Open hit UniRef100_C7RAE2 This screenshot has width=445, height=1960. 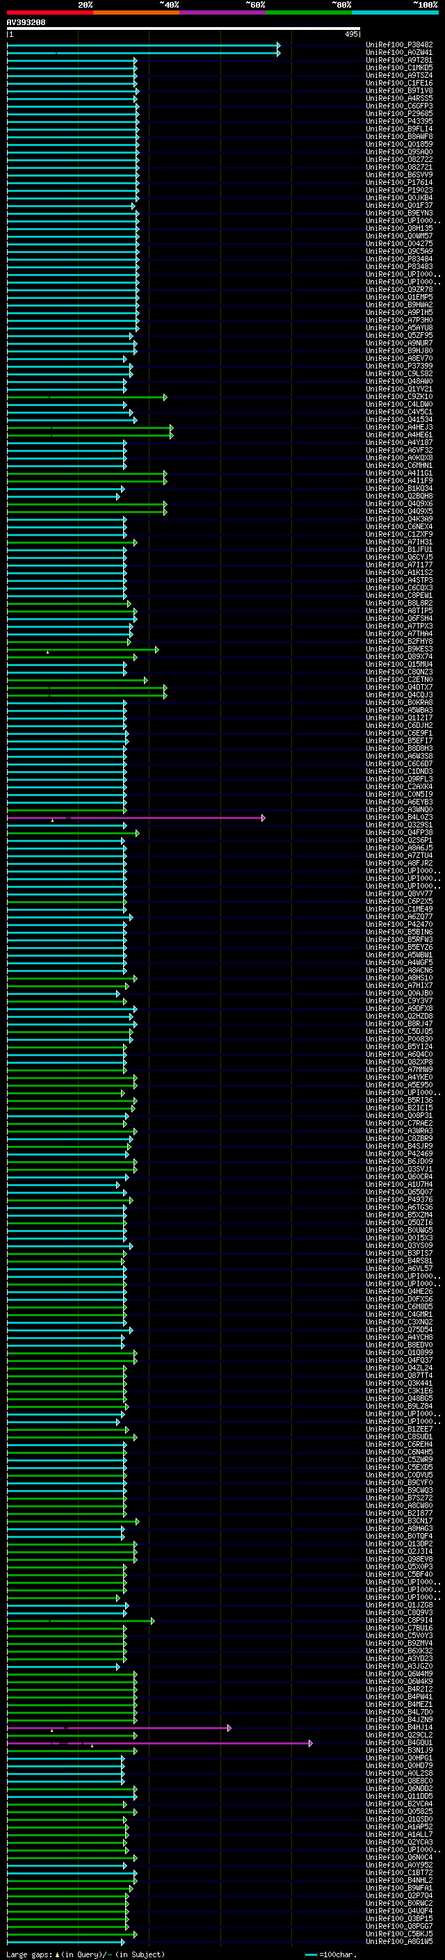pyautogui.click(x=399, y=1123)
